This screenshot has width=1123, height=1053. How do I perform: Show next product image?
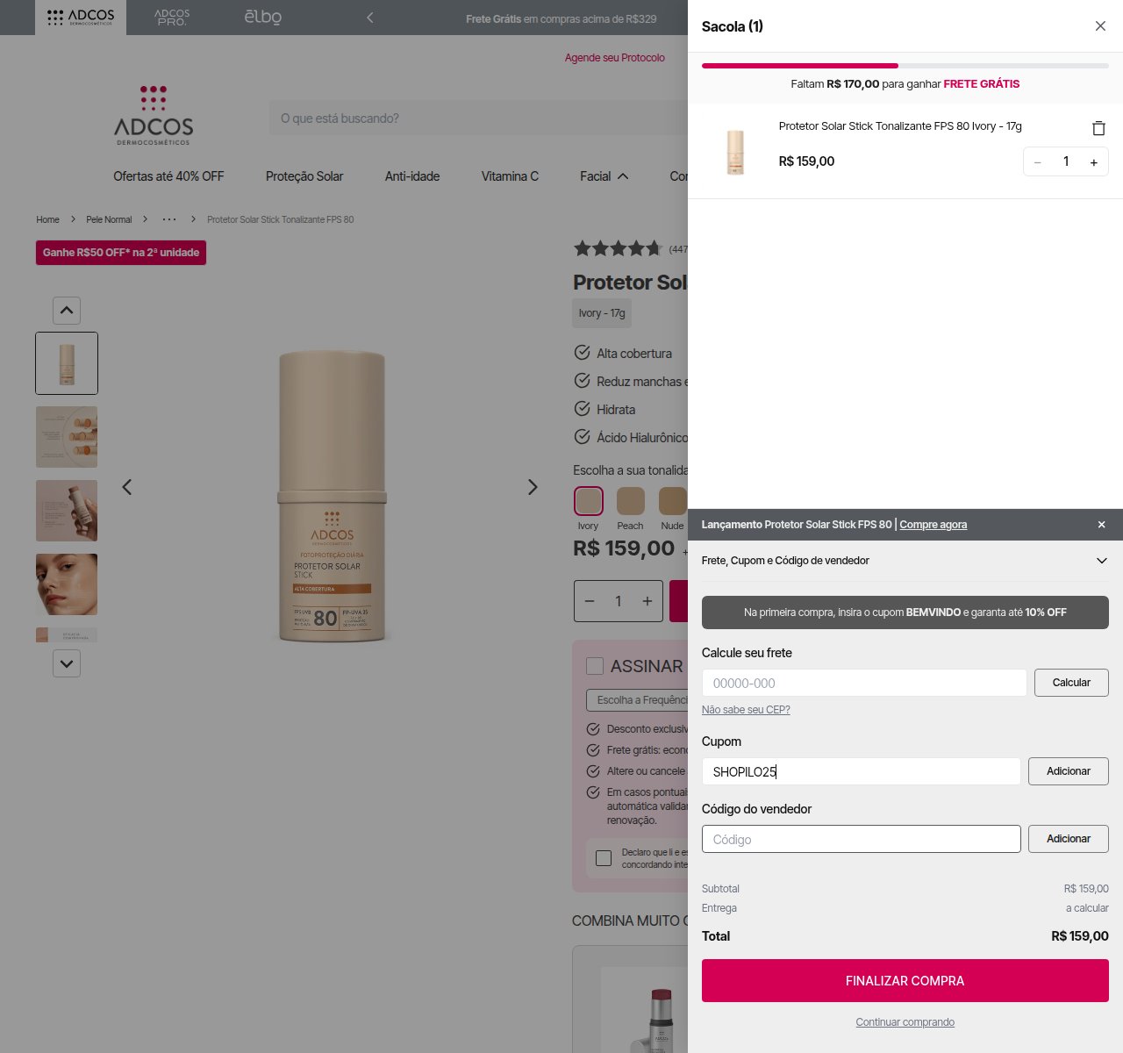click(533, 487)
